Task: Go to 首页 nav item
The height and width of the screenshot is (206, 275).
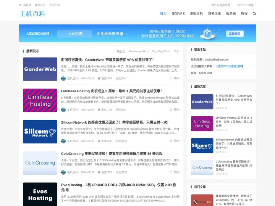Action: point(163,13)
